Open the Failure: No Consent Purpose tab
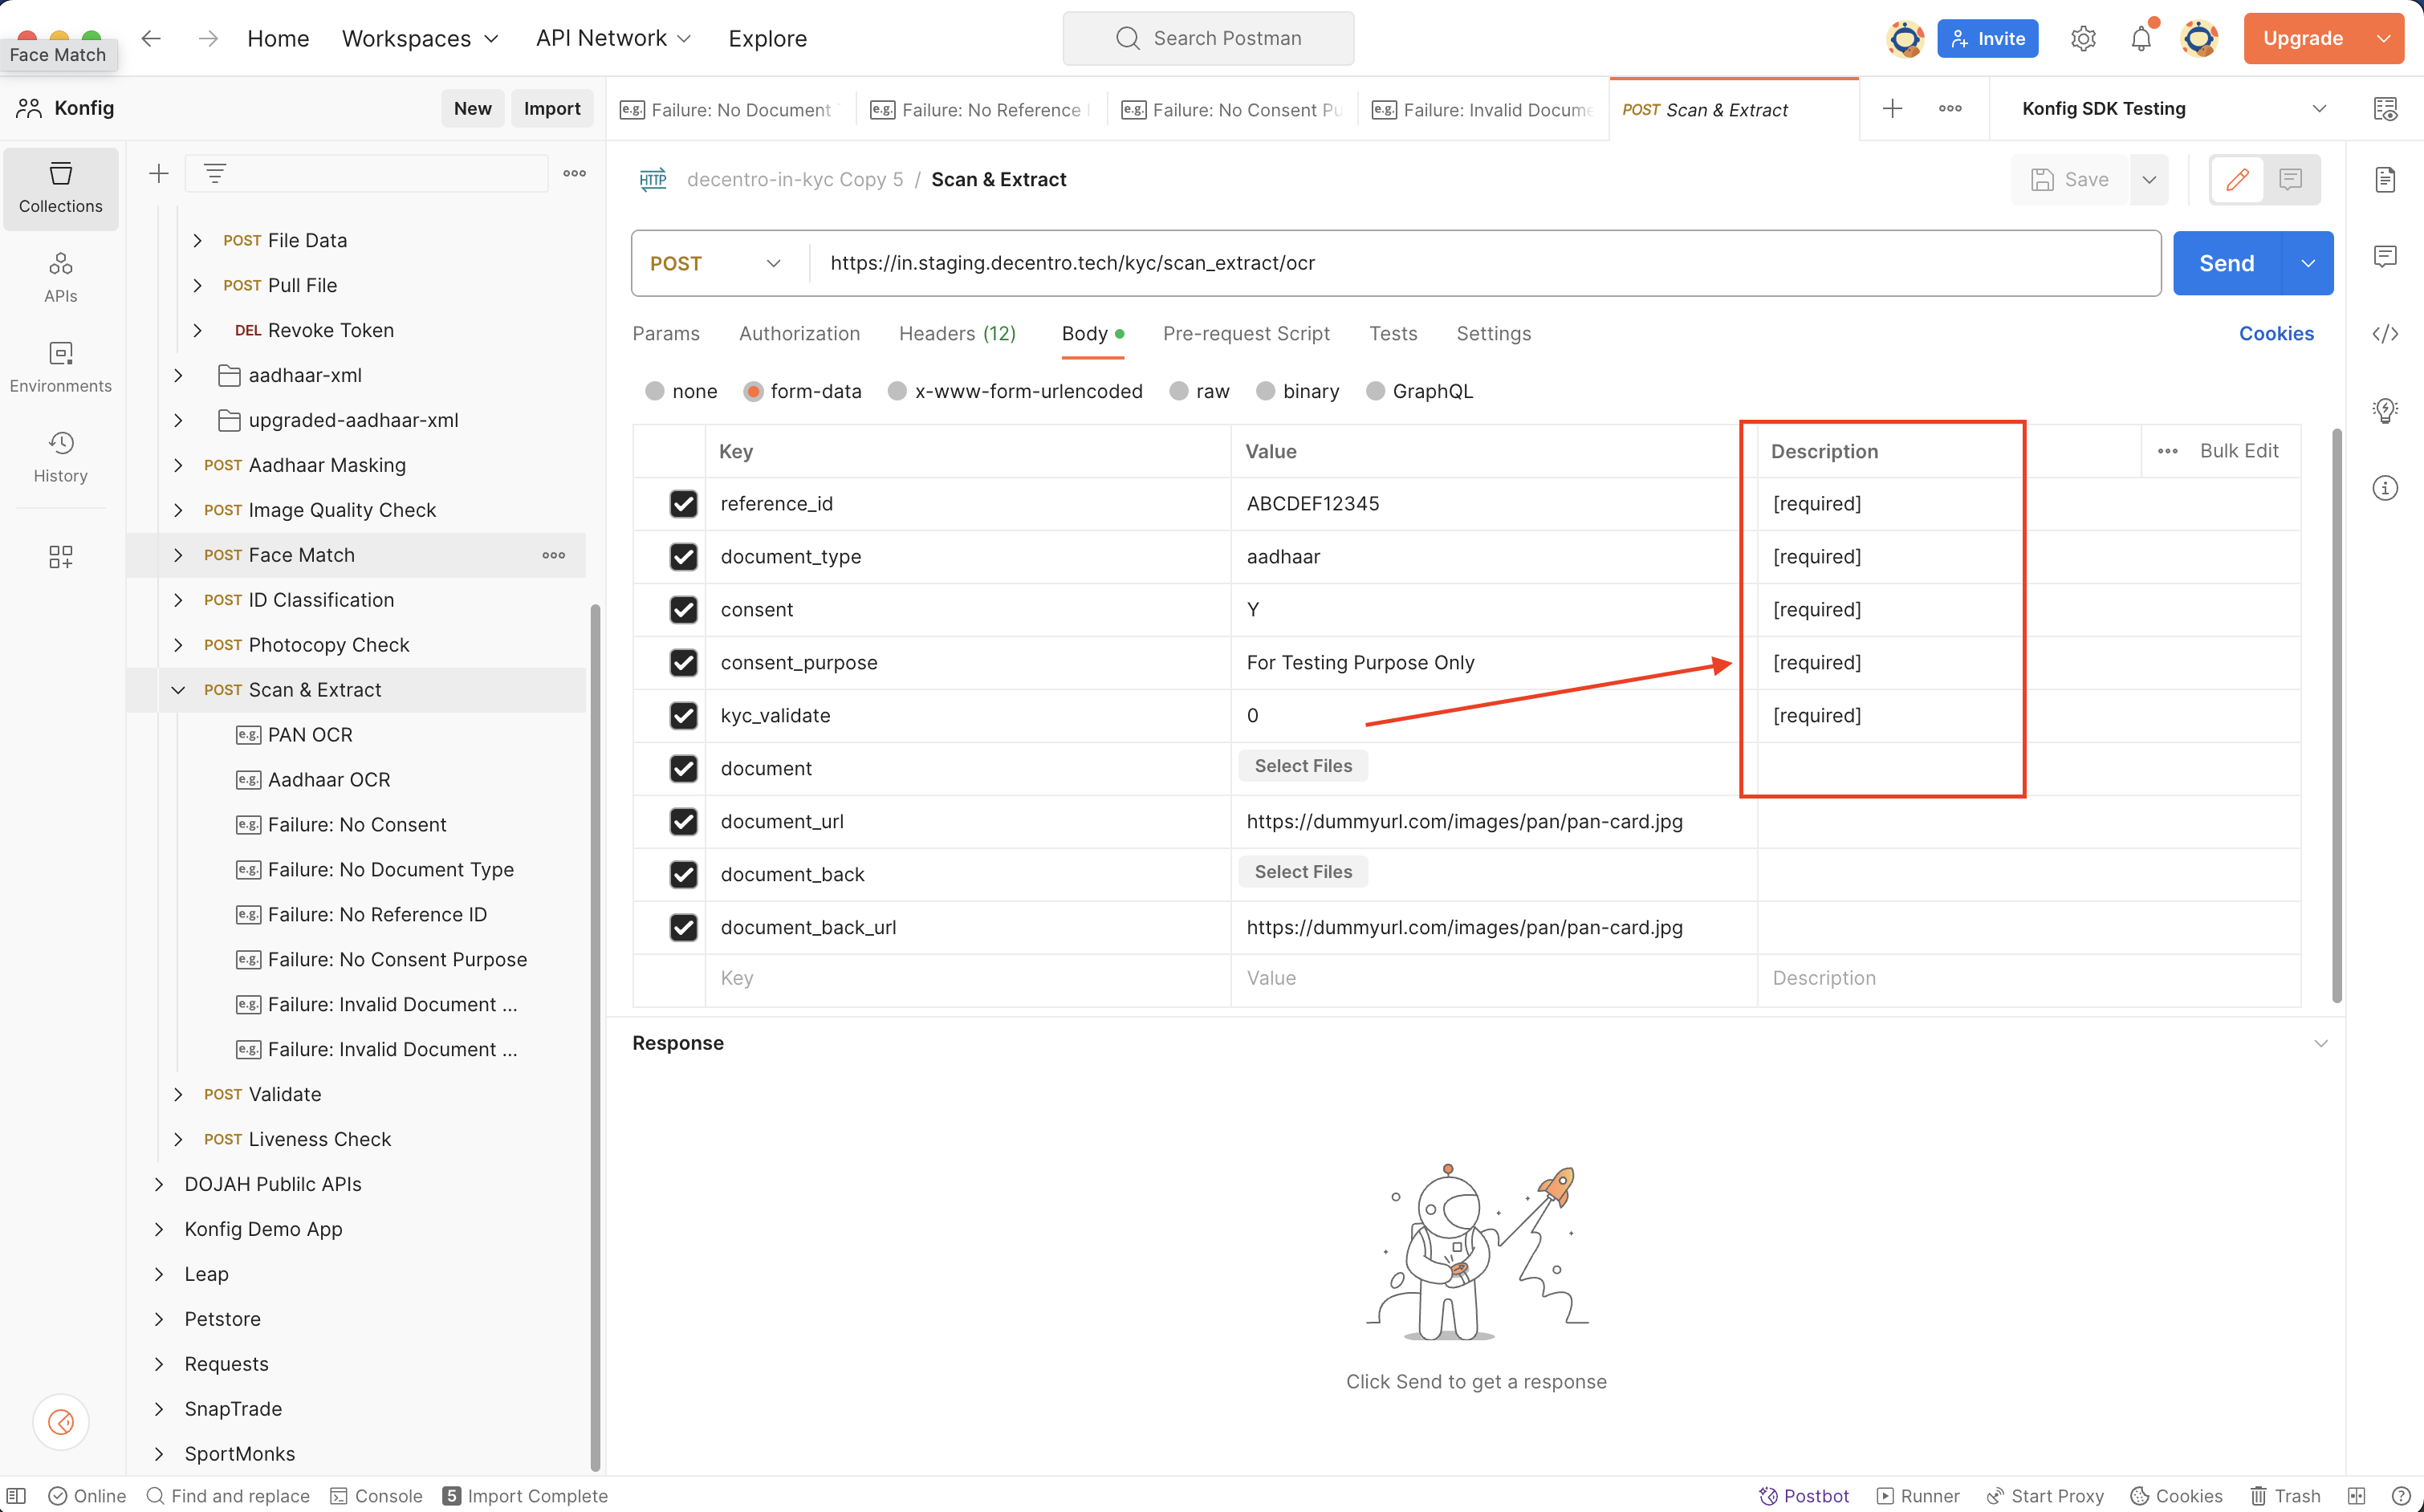Viewport: 2424px width, 1512px height. coord(1232,109)
